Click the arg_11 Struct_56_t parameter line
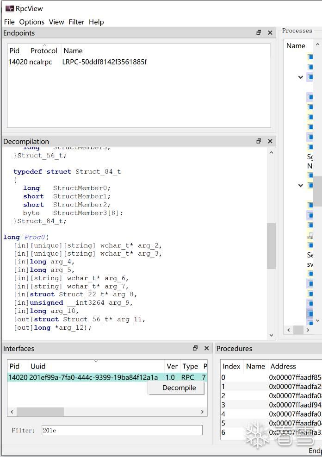322x457 pixels. (80, 319)
